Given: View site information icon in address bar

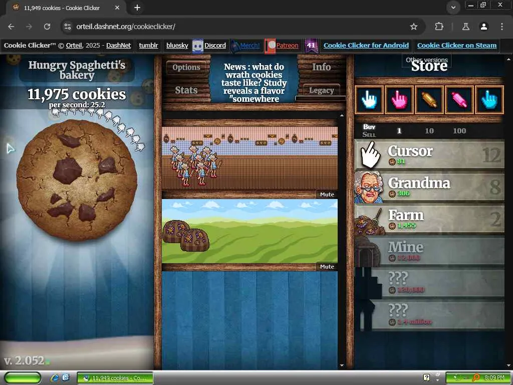Looking at the screenshot, I should [x=68, y=27].
